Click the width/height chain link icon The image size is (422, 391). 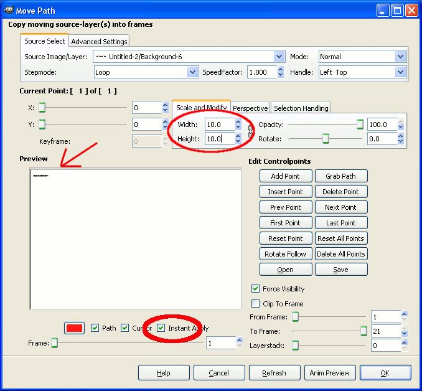click(x=250, y=131)
